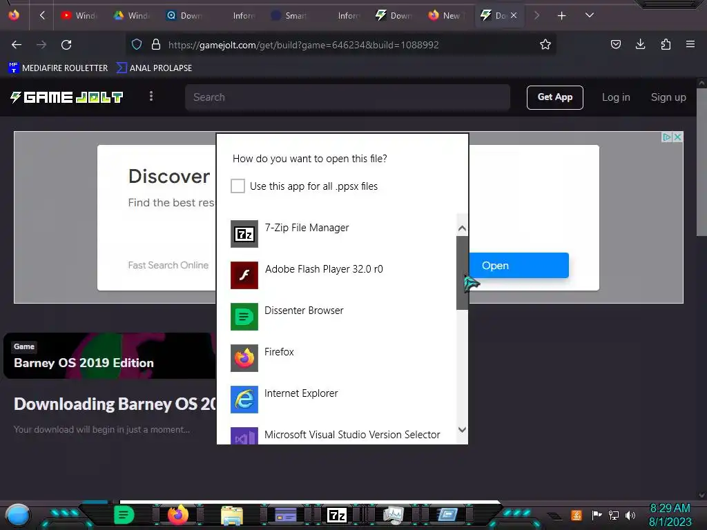Click the Firefox logo at tab-bar start
Image resolution: width=707 pixels, height=530 pixels.
click(14, 15)
